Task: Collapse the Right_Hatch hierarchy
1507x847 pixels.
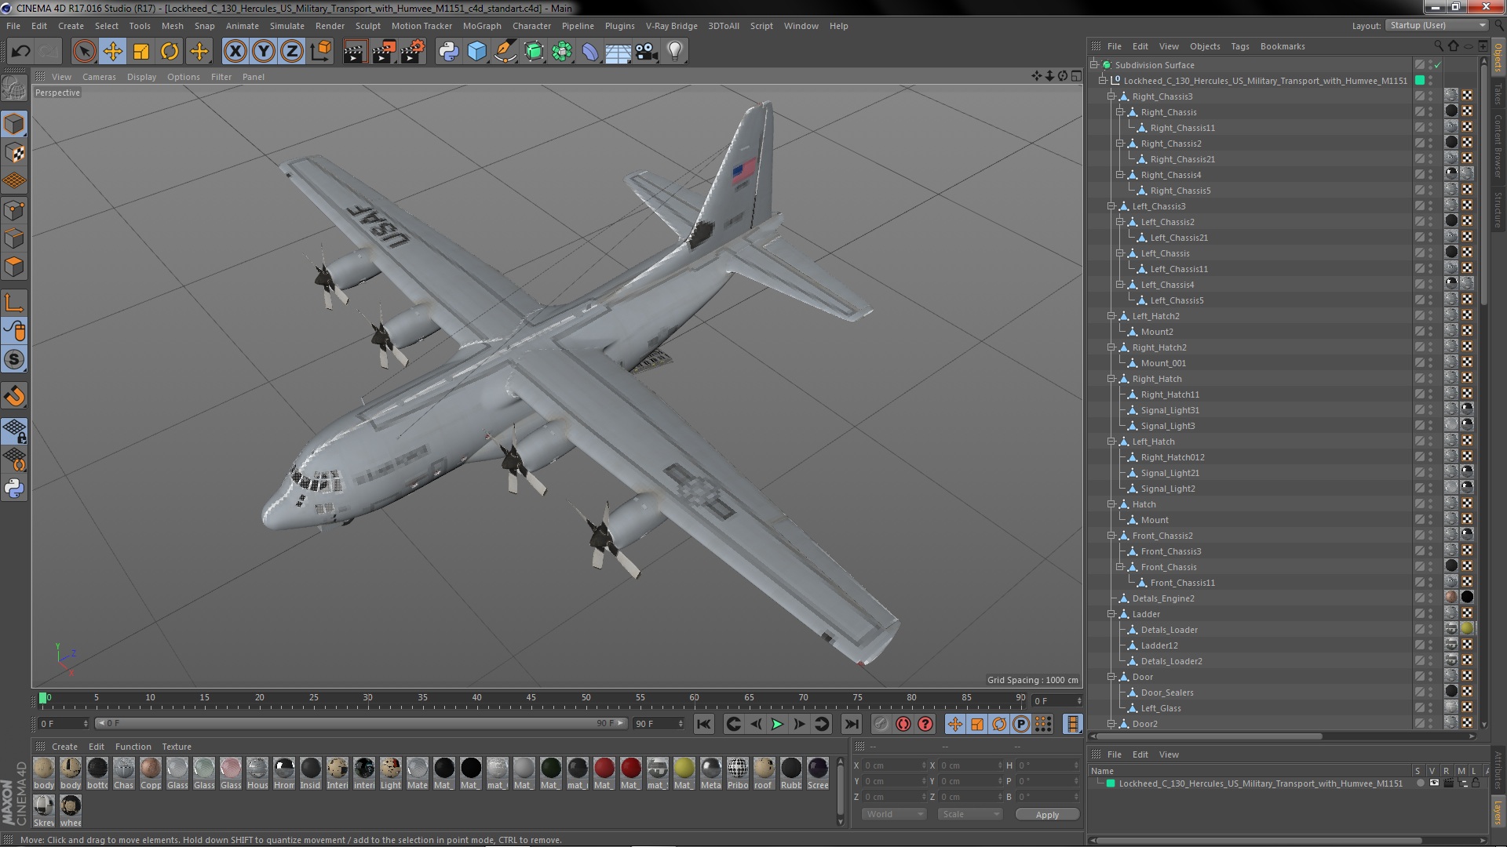Action: coord(1111,379)
